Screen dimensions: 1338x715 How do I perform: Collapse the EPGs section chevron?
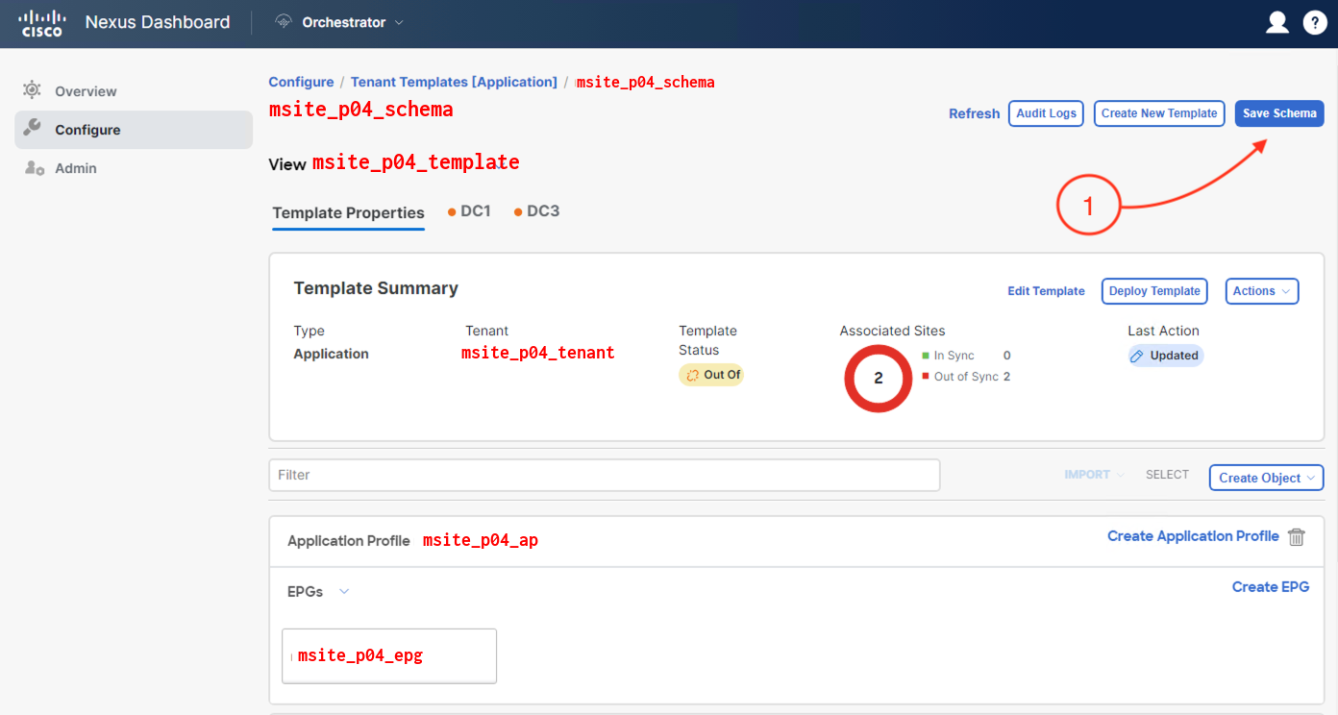click(x=344, y=592)
